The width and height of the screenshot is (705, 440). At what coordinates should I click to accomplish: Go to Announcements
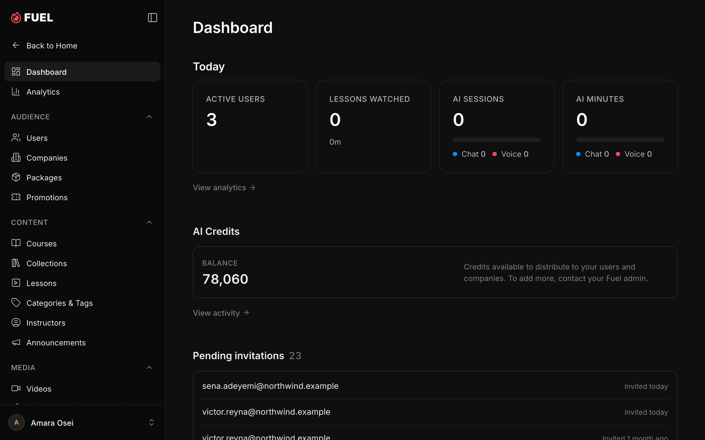[x=82, y=342]
